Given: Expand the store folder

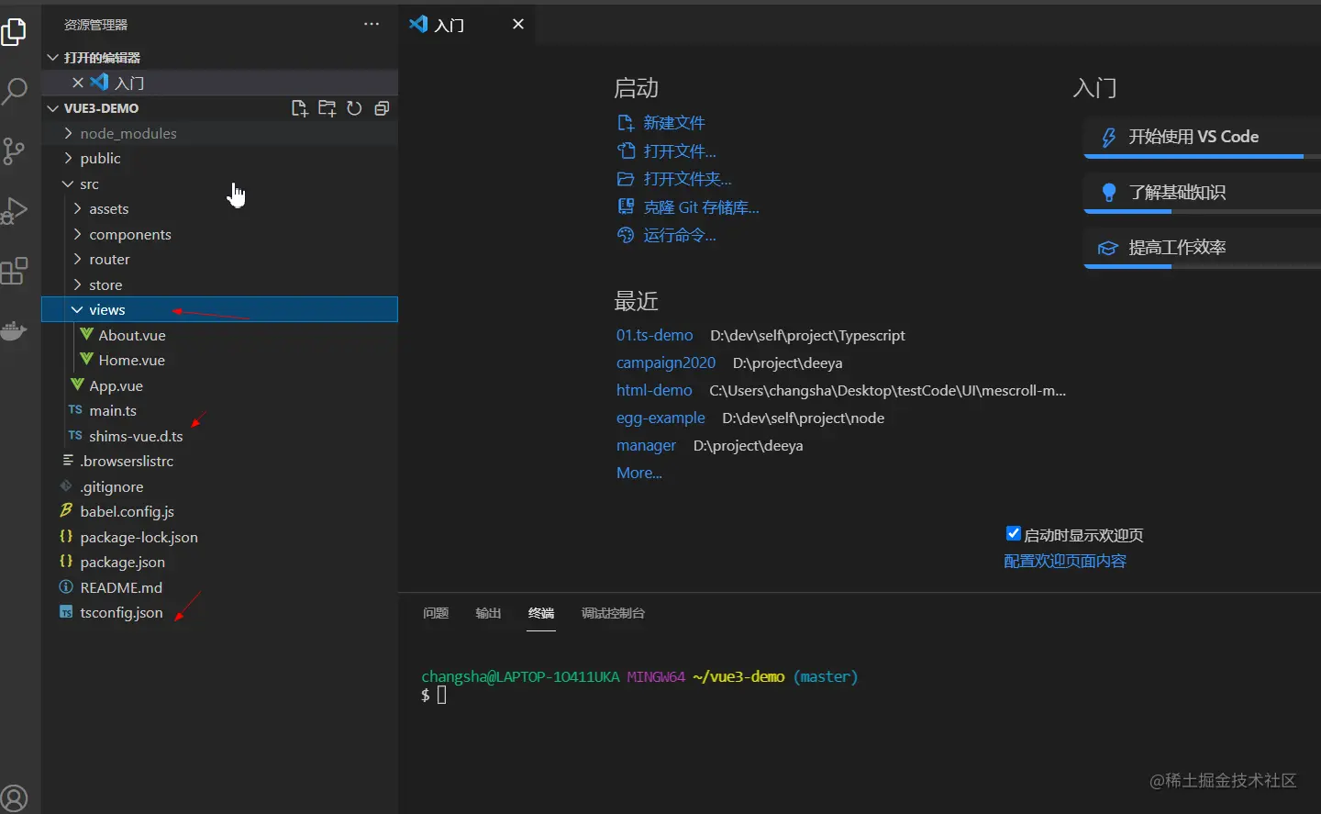Looking at the screenshot, I should pos(220,284).
